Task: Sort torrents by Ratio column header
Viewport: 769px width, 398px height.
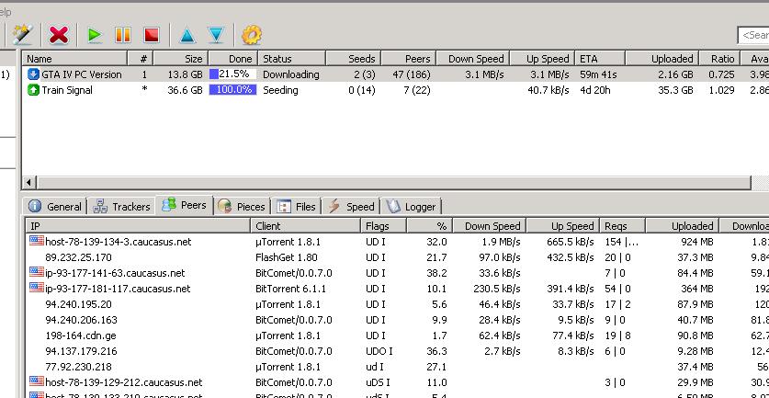Action: click(x=719, y=59)
